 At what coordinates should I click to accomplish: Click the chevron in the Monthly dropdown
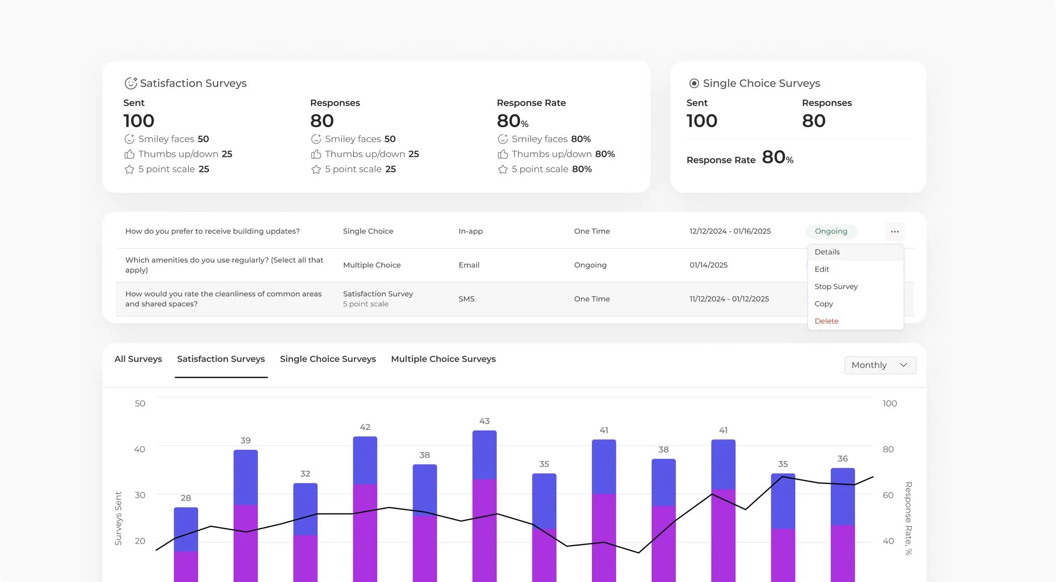903,365
